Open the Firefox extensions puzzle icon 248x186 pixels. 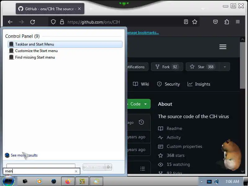pyautogui.click(x=227, y=22)
